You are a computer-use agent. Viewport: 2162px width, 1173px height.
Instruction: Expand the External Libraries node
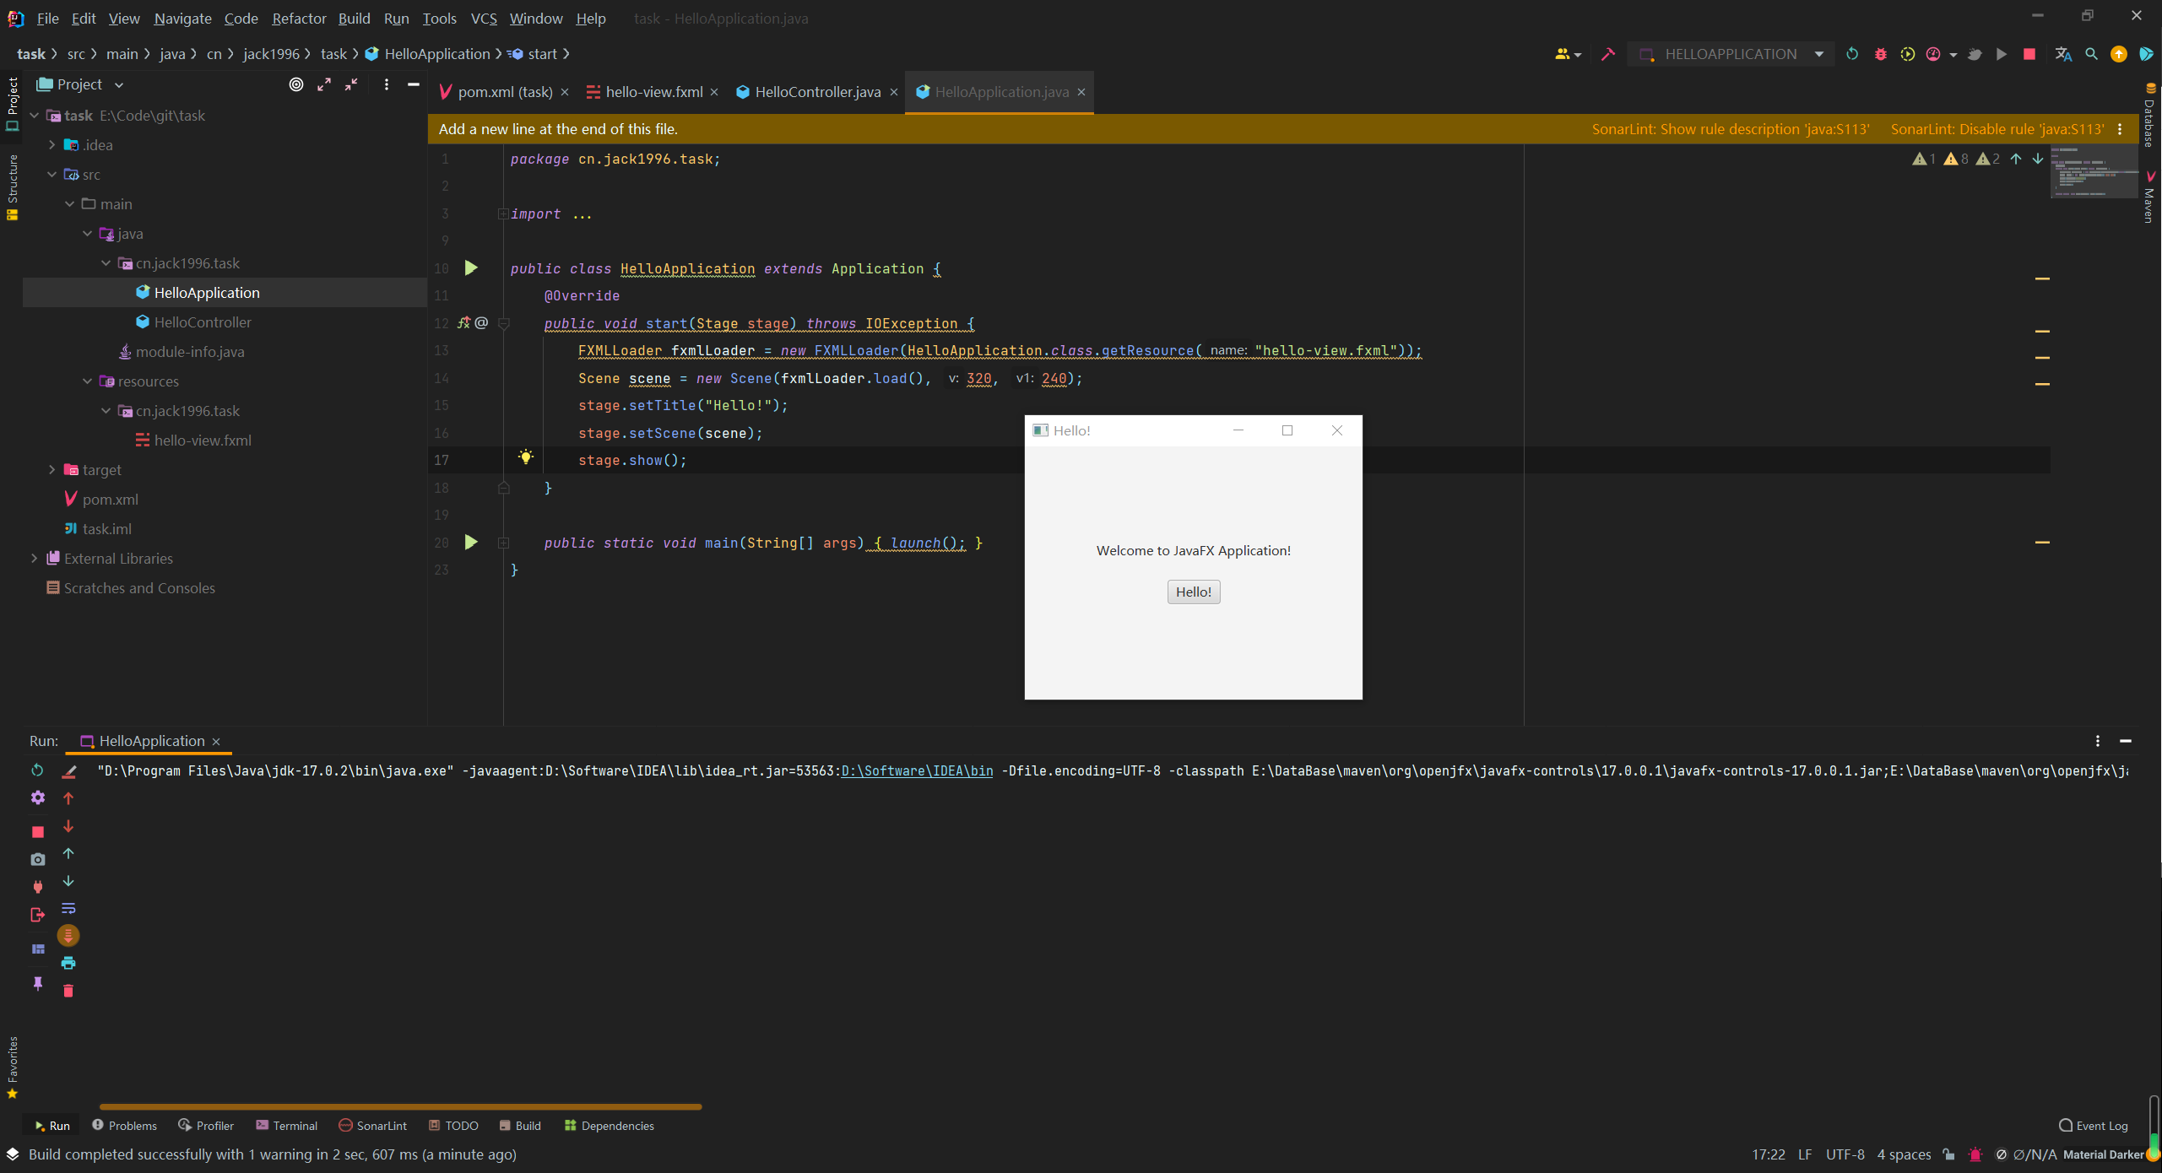point(33,558)
